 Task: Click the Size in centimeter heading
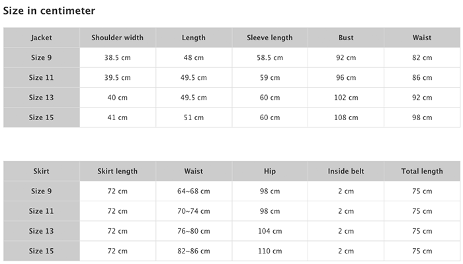(49, 11)
